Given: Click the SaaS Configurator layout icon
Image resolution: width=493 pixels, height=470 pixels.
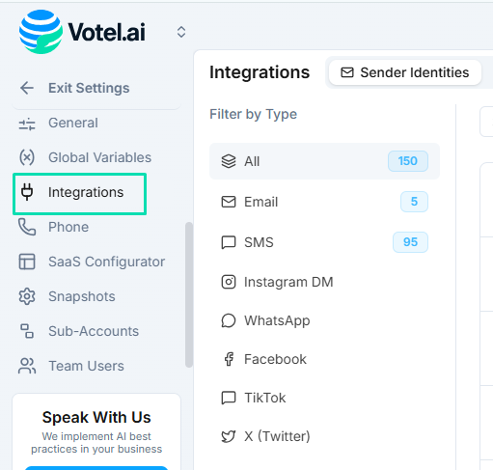Looking at the screenshot, I should coord(27,262).
